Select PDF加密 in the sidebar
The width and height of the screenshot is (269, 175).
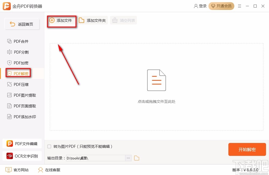pos(22,63)
